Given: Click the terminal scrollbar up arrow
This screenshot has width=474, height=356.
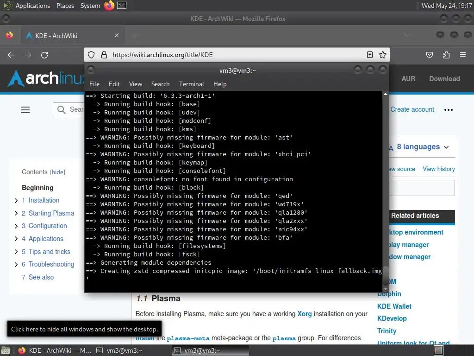Looking at the screenshot, I should pyautogui.click(x=386, y=94).
